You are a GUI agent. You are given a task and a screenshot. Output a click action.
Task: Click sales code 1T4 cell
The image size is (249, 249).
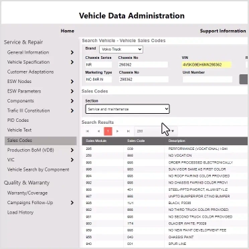[x=144, y=224]
